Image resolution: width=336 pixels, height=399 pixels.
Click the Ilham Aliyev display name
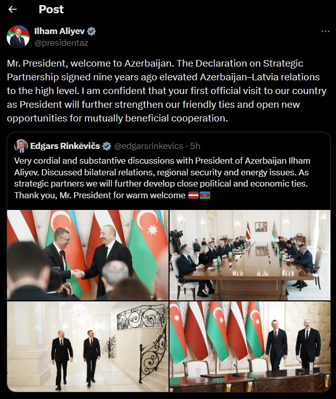tap(60, 31)
